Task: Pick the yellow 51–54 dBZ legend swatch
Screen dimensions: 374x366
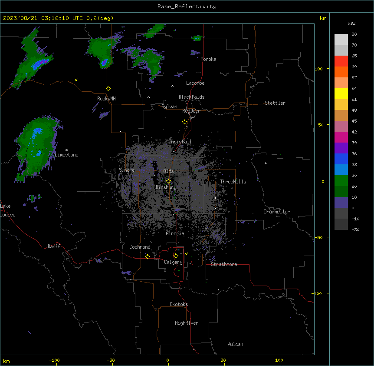Action: tap(341, 94)
